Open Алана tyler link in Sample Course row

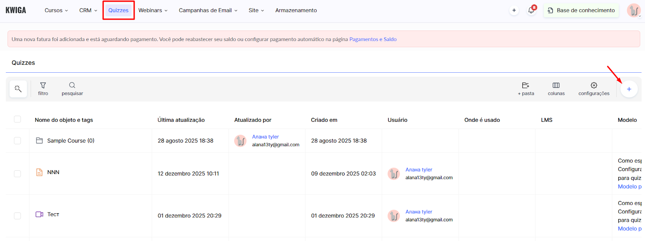point(266,137)
